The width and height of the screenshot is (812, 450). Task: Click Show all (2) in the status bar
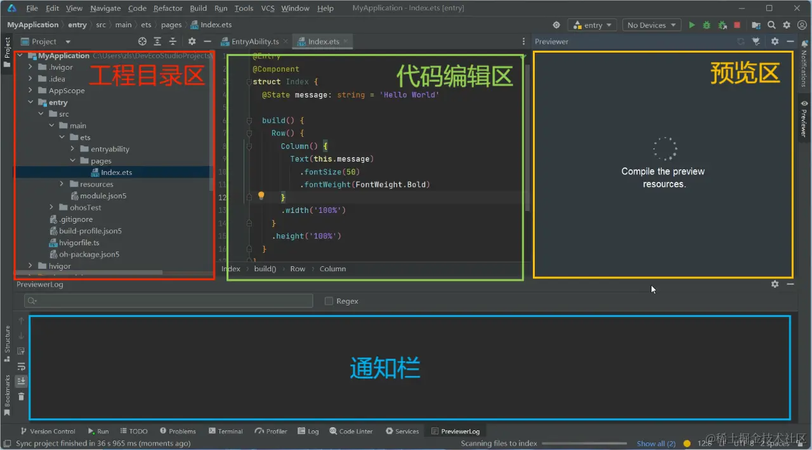pyautogui.click(x=656, y=443)
